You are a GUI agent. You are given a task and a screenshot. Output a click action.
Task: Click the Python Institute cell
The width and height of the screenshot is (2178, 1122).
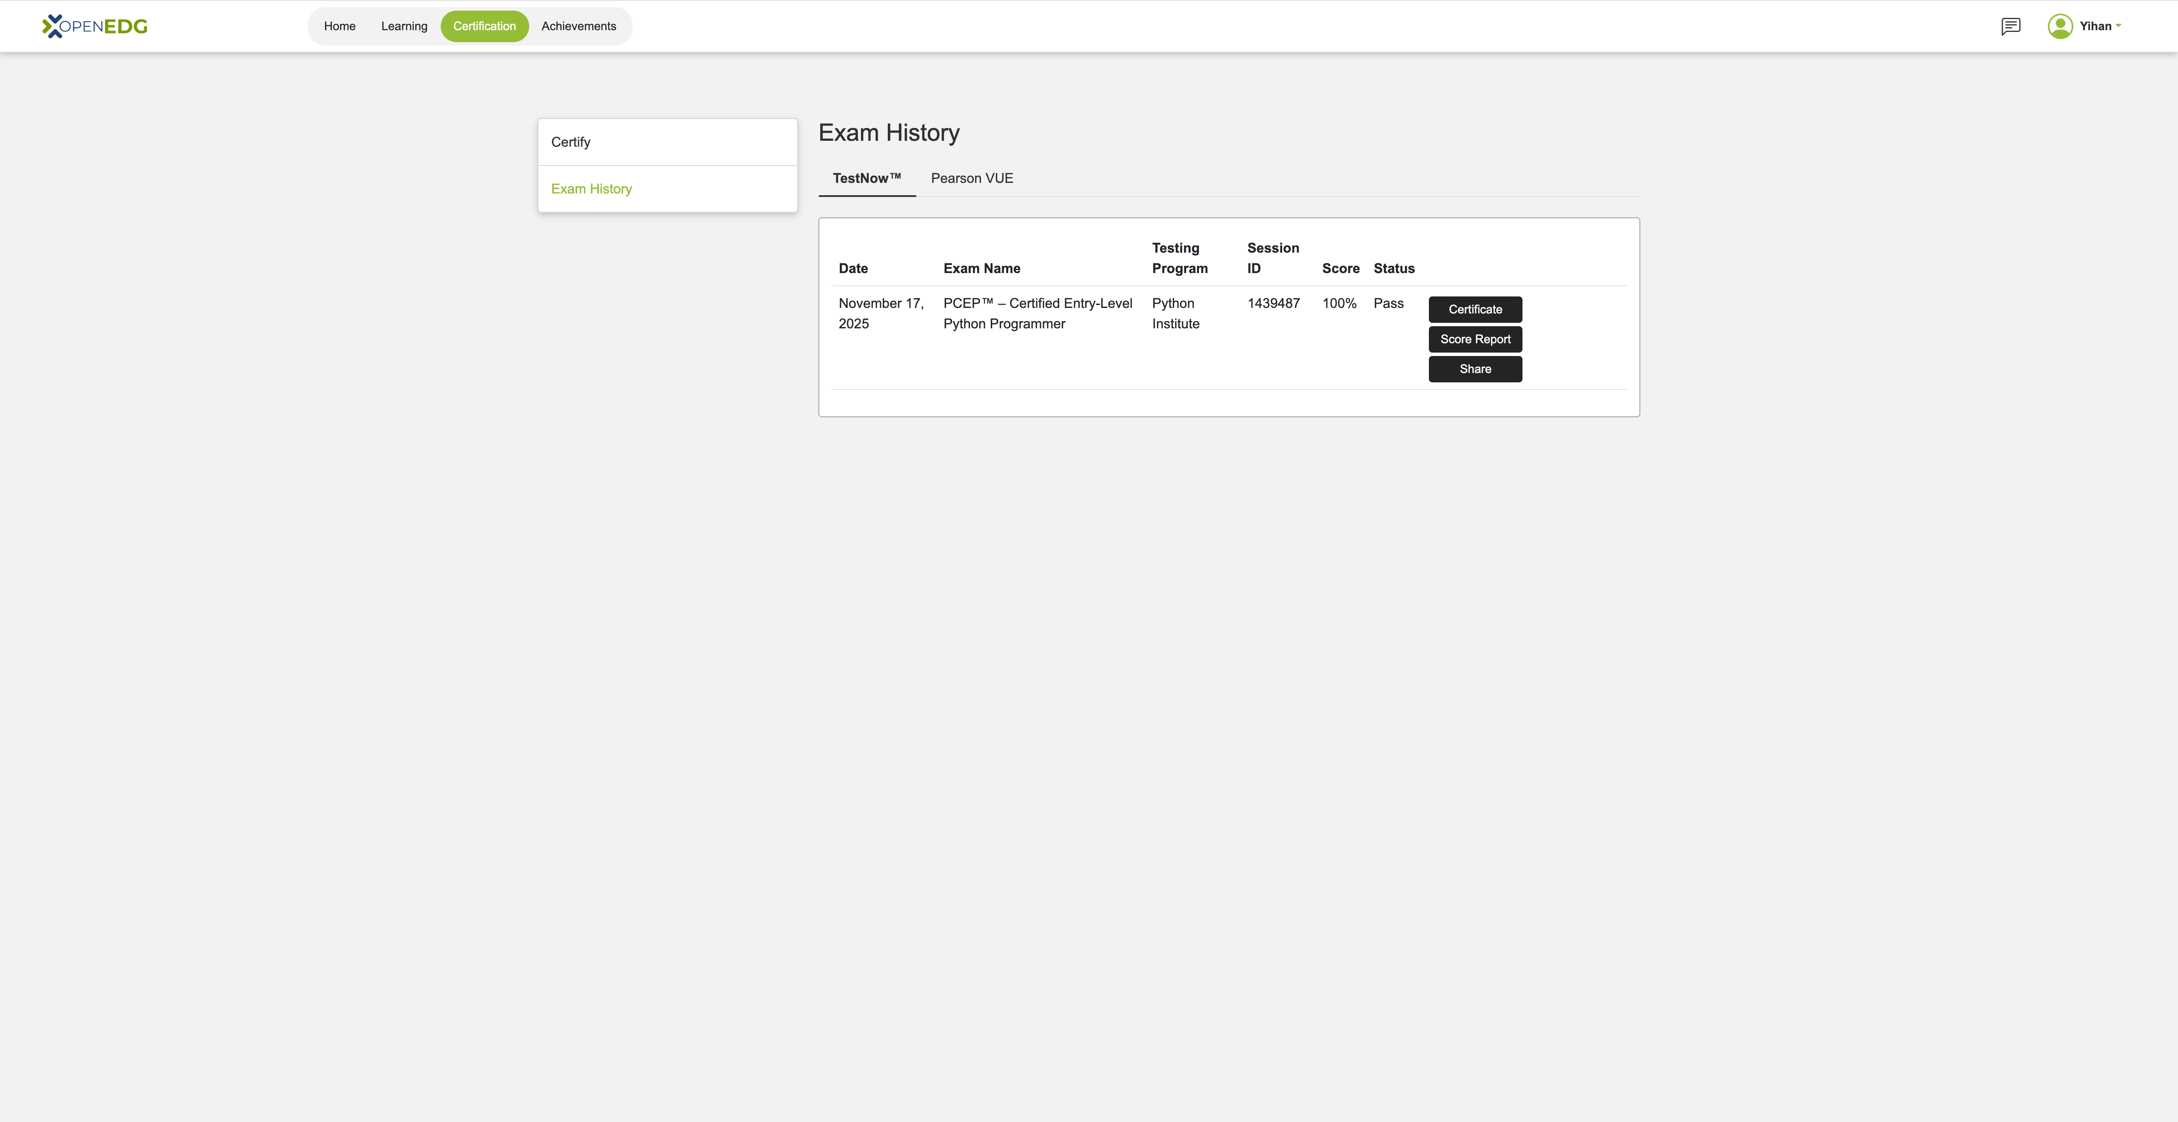[x=1175, y=314]
